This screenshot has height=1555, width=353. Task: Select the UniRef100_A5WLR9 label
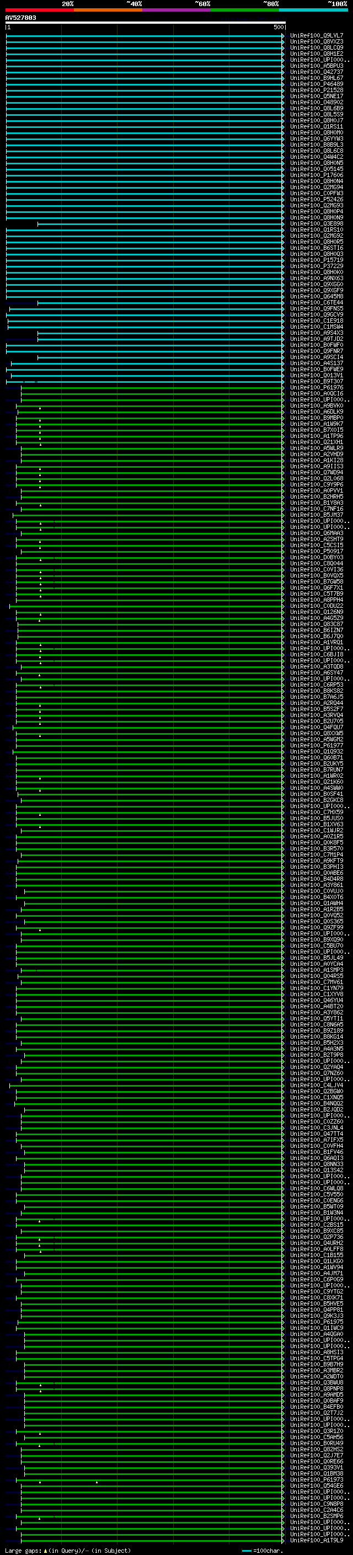317,448
